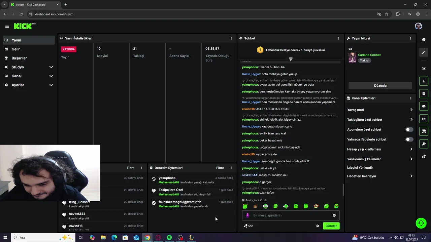Select Başarılar in left sidebar

tap(29, 58)
